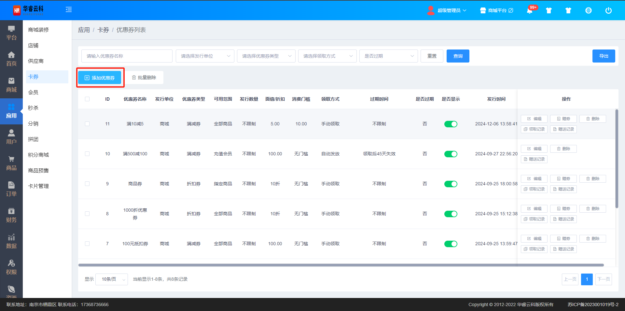Click the 添加优惠券 button
This screenshot has height=311, width=625.
point(100,78)
